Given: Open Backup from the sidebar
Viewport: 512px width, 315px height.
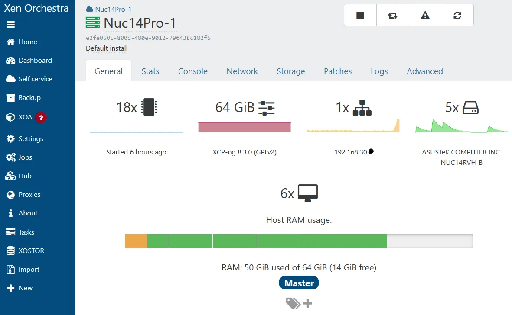Looking at the screenshot, I should coord(29,98).
